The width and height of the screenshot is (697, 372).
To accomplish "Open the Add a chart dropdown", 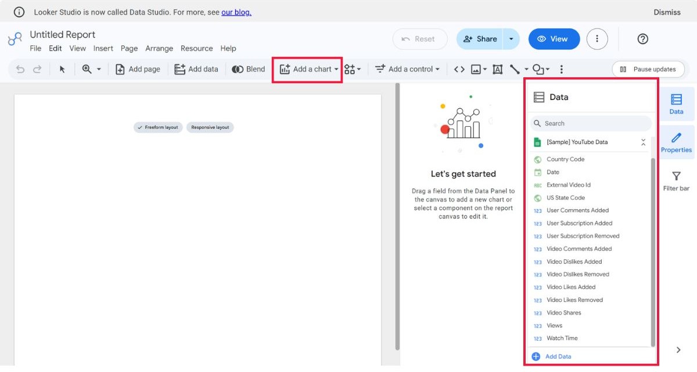I will [308, 69].
